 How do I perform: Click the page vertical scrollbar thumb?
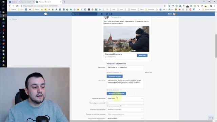pos(216,46)
